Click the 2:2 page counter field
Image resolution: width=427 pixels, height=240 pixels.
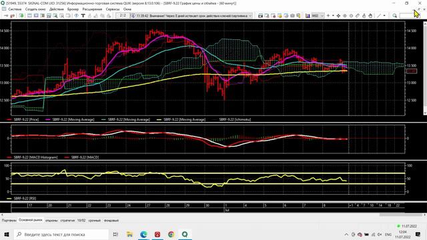point(123,15)
